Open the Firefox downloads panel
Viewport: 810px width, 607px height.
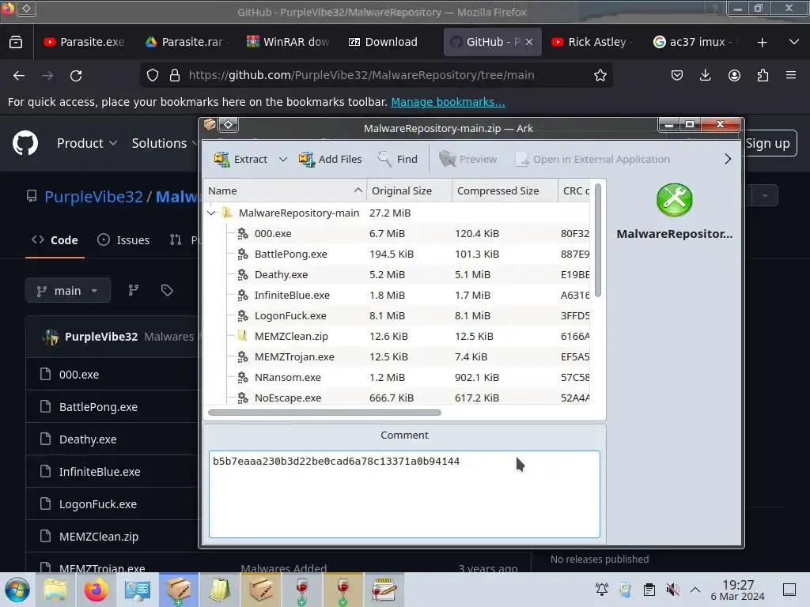click(705, 75)
